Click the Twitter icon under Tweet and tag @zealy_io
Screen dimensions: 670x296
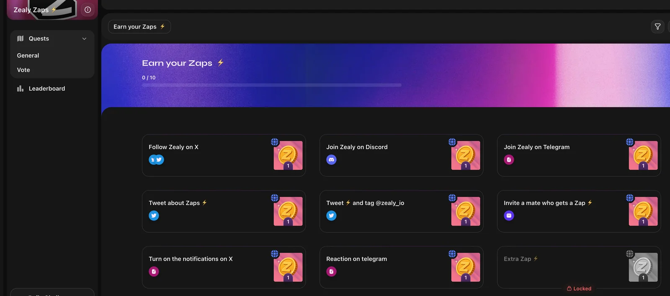[x=331, y=216]
